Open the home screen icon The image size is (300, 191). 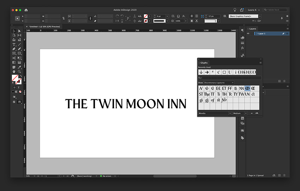coord(26,10)
